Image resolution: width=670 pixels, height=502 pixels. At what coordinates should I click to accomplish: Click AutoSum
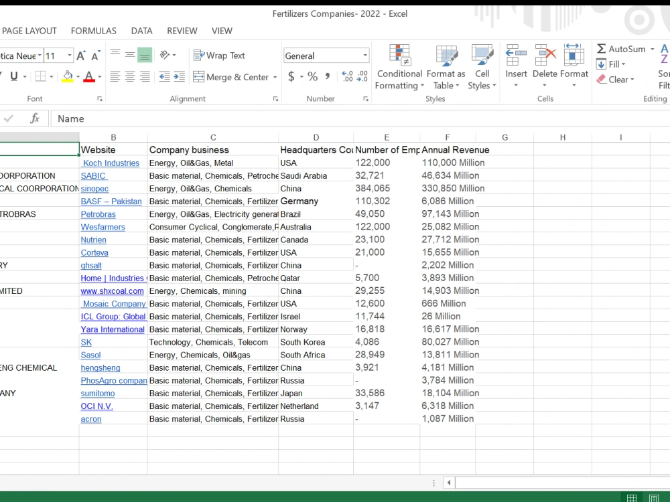pos(621,49)
